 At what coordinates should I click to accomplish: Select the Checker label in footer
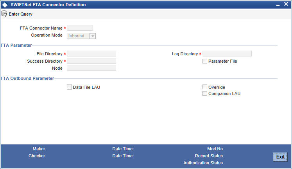coord(37,156)
